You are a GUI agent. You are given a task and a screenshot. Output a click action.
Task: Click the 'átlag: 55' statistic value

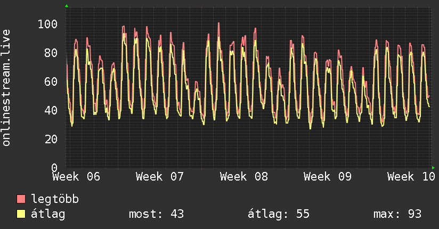[x=279, y=214]
